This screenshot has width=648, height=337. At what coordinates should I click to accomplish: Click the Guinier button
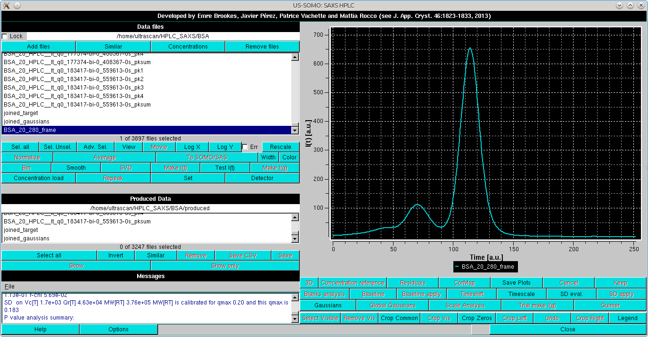coord(610,305)
